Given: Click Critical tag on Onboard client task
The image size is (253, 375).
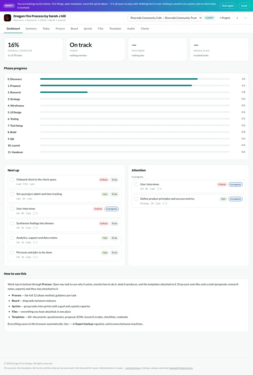Looking at the screenshot, I should [104, 180].
